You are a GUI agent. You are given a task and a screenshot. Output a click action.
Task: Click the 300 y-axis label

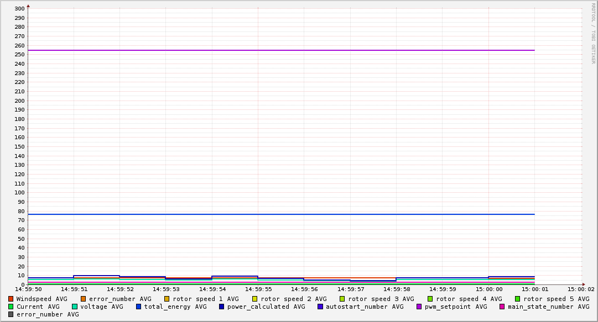(19, 9)
